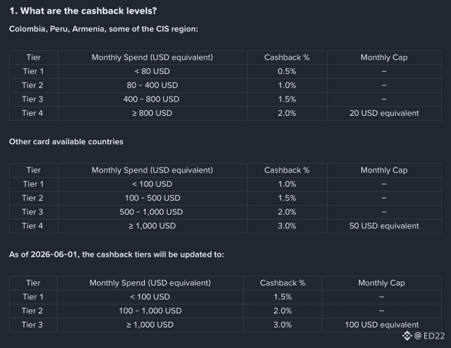Select the '100 - 1,000 USD' spend cell
This screenshot has height=348, width=451.
[150, 311]
